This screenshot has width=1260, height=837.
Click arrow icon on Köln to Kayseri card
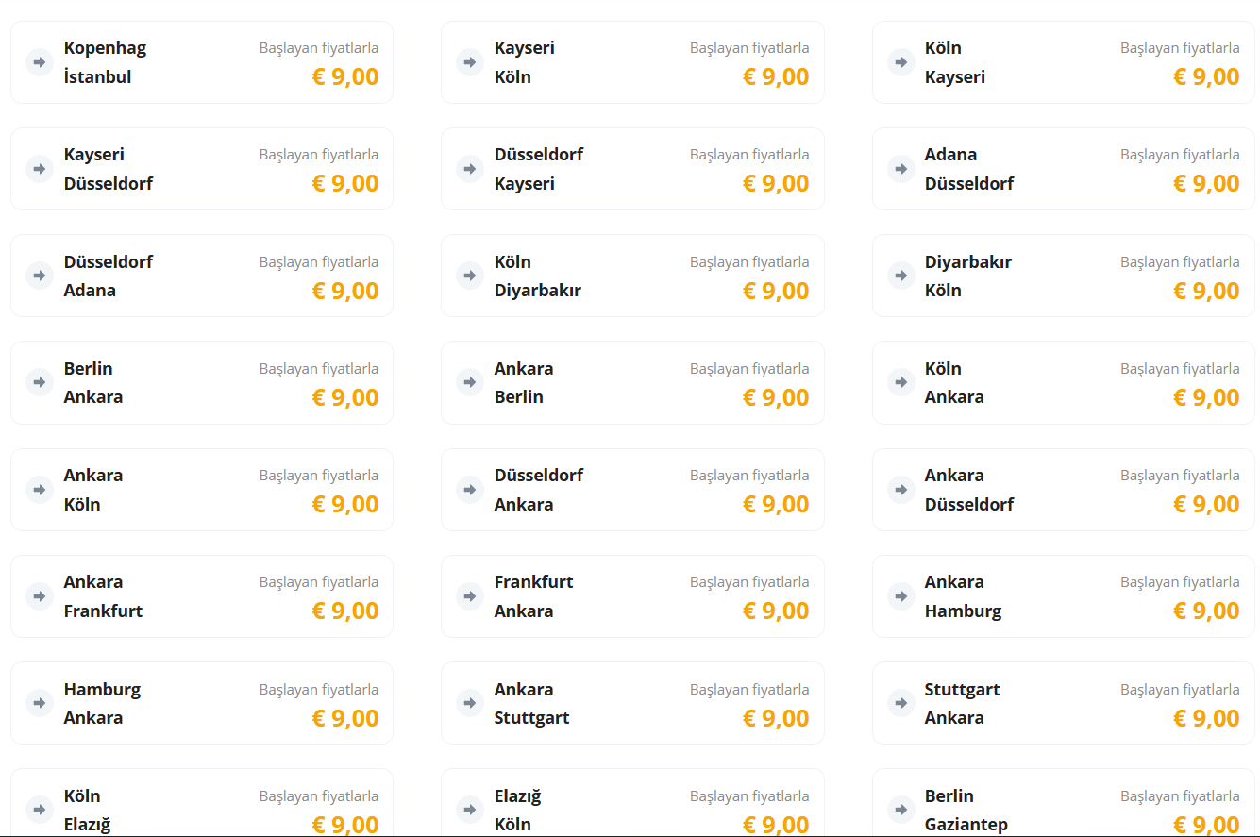point(900,62)
